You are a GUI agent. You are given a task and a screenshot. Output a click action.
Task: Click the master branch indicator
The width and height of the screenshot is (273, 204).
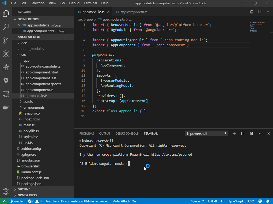pyautogui.click(x=17, y=201)
